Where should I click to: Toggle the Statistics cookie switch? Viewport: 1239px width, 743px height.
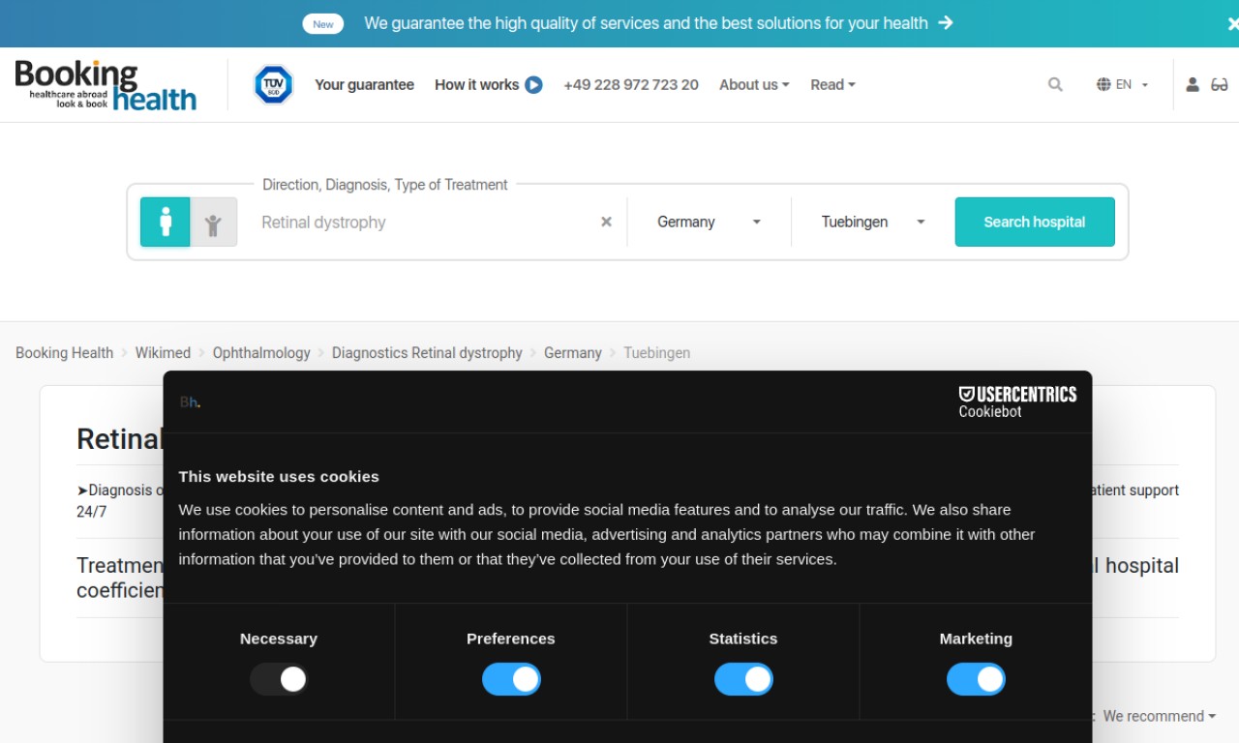point(743,679)
